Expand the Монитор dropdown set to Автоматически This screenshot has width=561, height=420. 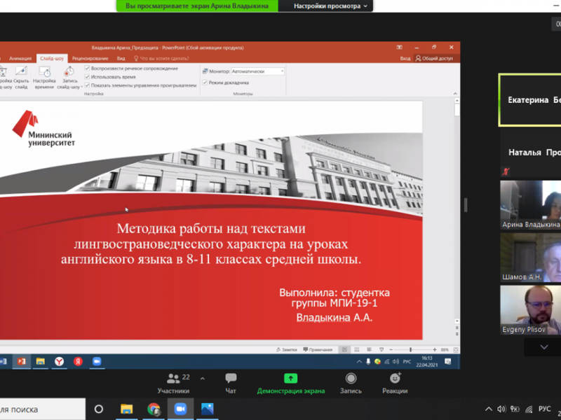coord(282,71)
